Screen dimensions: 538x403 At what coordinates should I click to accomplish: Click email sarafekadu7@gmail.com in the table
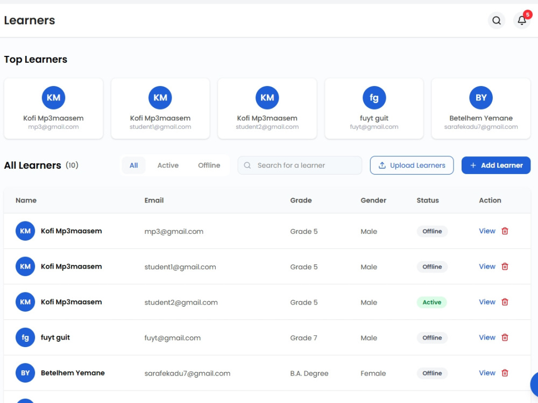point(187,373)
